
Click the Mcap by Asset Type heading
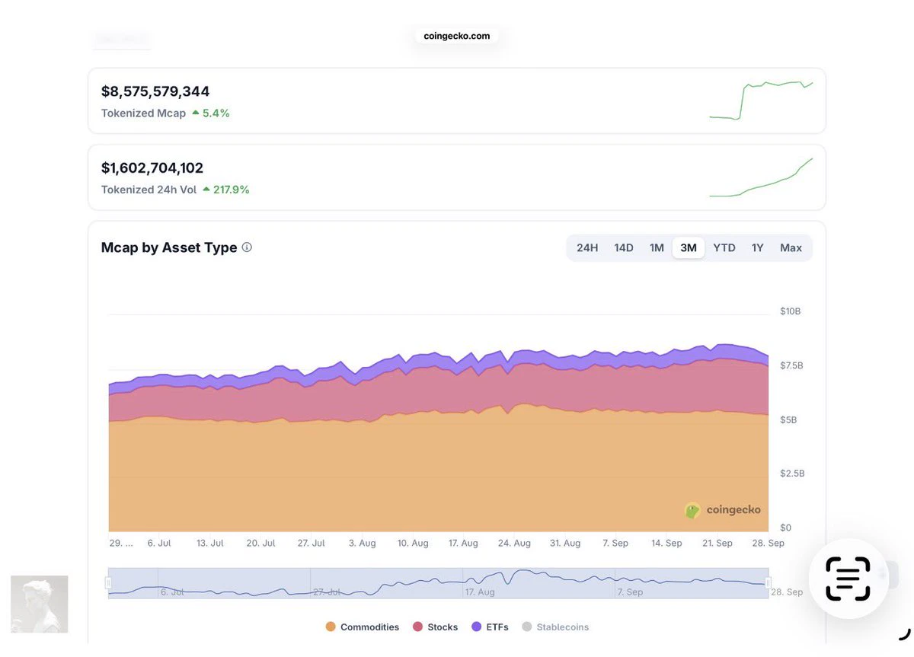click(x=169, y=247)
